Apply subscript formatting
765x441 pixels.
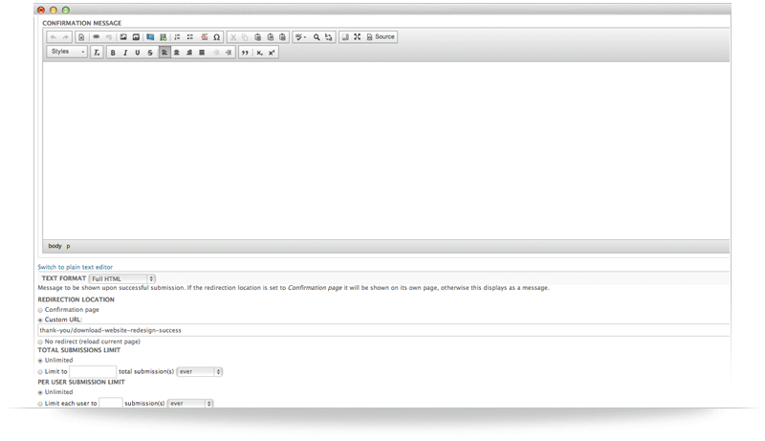tap(259, 53)
